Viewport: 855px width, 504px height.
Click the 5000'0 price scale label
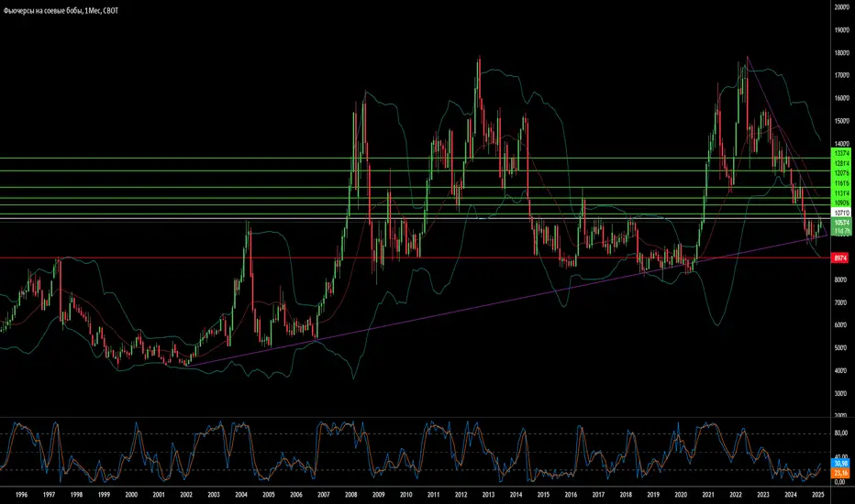pyautogui.click(x=841, y=347)
